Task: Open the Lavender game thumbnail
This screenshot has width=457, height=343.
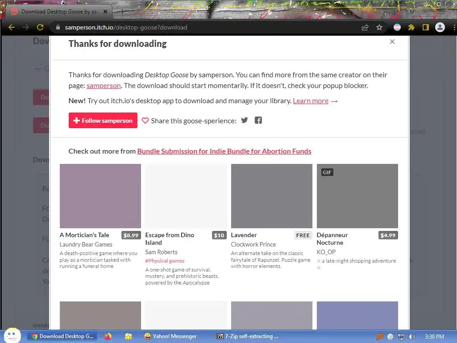Action: tap(272, 196)
